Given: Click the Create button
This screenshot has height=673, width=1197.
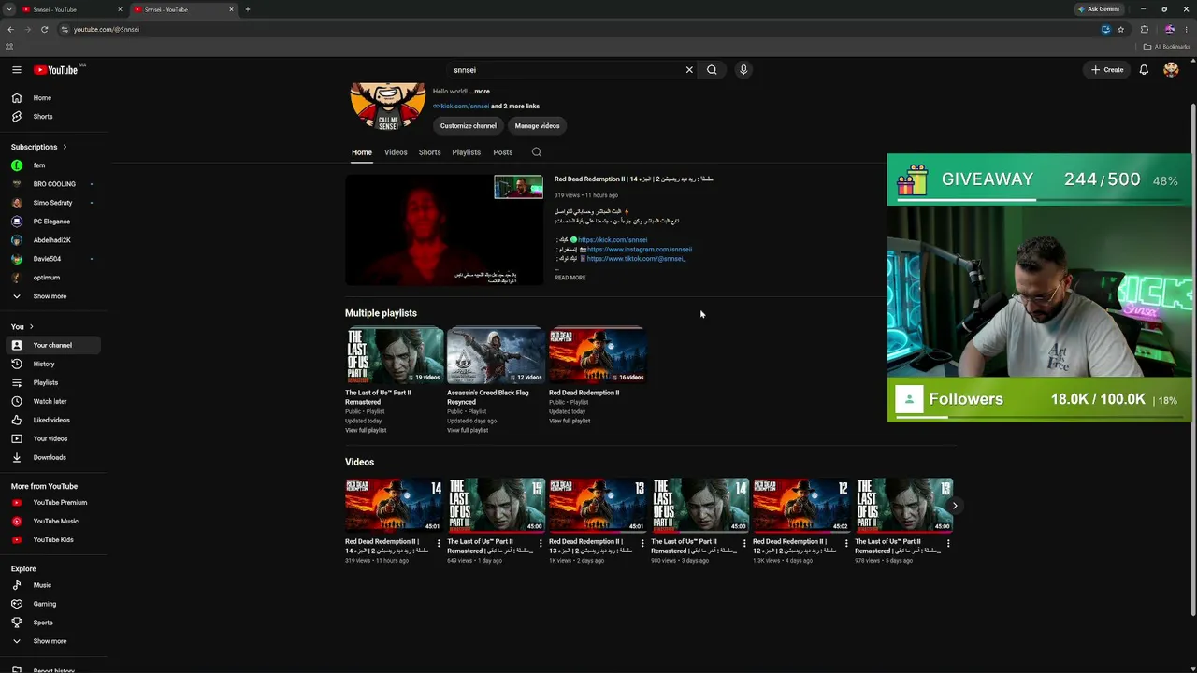Looking at the screenshot, I should click(1107, 70).
